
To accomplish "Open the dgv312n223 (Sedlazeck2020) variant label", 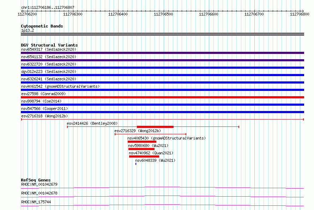I will coord(49,72).
